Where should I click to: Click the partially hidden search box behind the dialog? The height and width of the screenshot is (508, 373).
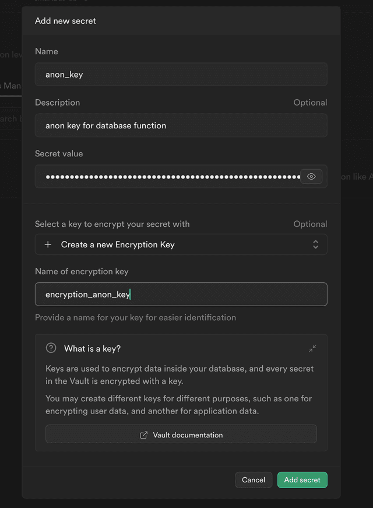click(10, 118)
